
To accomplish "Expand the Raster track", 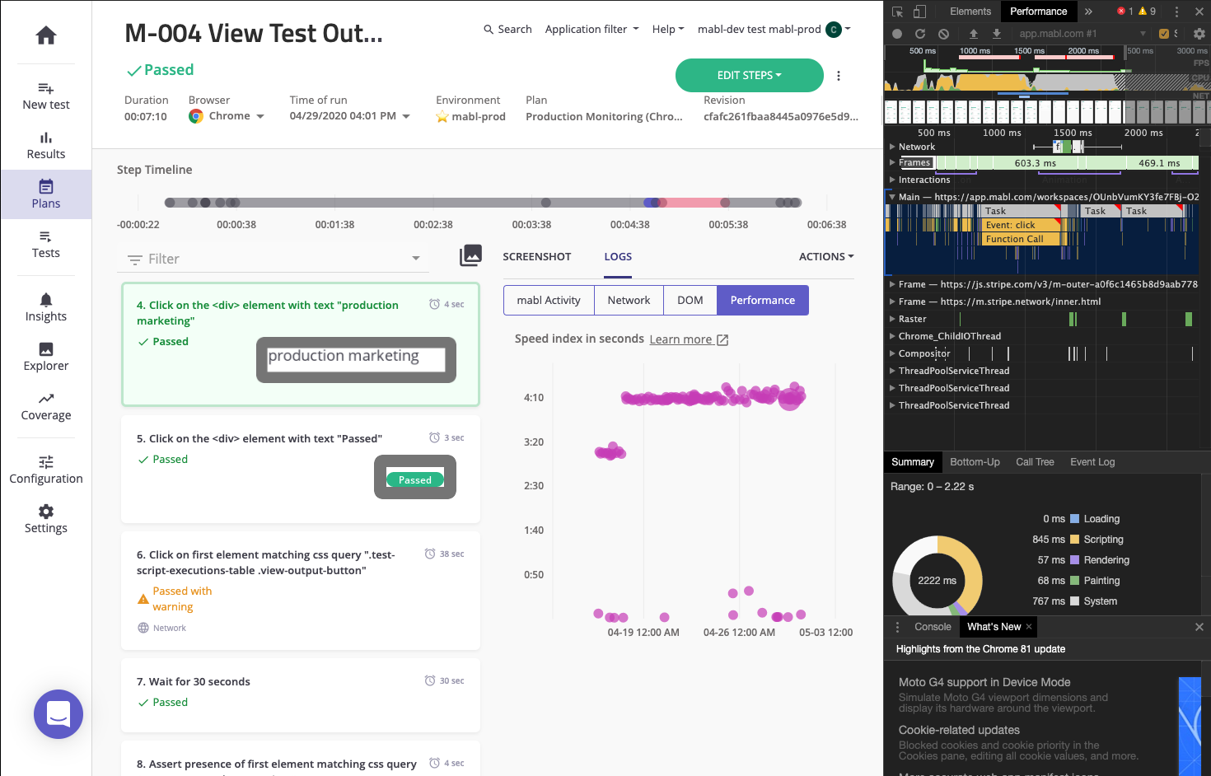I will [892, 319].
